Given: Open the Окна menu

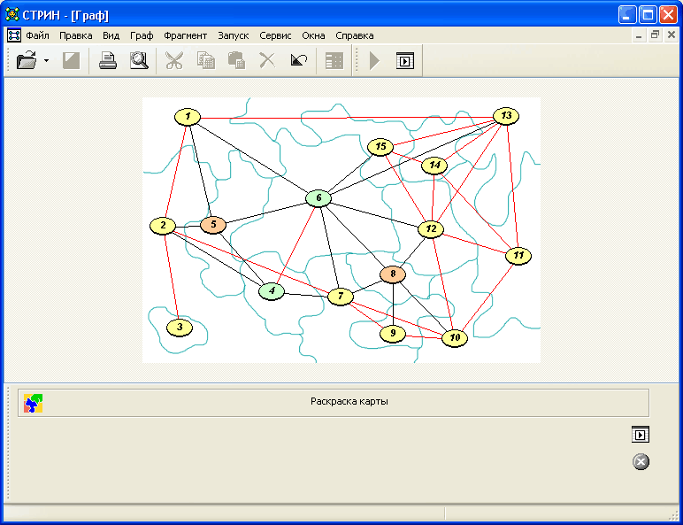Looking at the screenshot, I should (313, 35).
